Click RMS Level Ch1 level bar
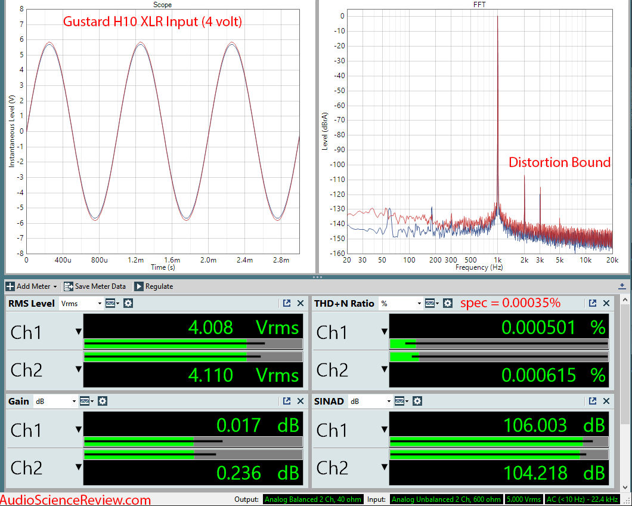The width and height of the screenshot is (632, 506). 193,344
